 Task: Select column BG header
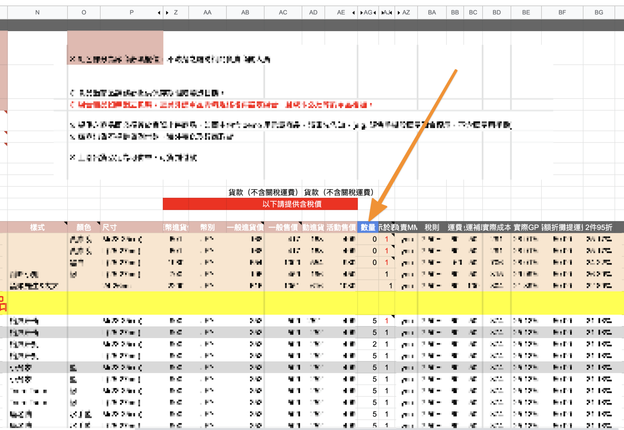click(x=599, y=13)
